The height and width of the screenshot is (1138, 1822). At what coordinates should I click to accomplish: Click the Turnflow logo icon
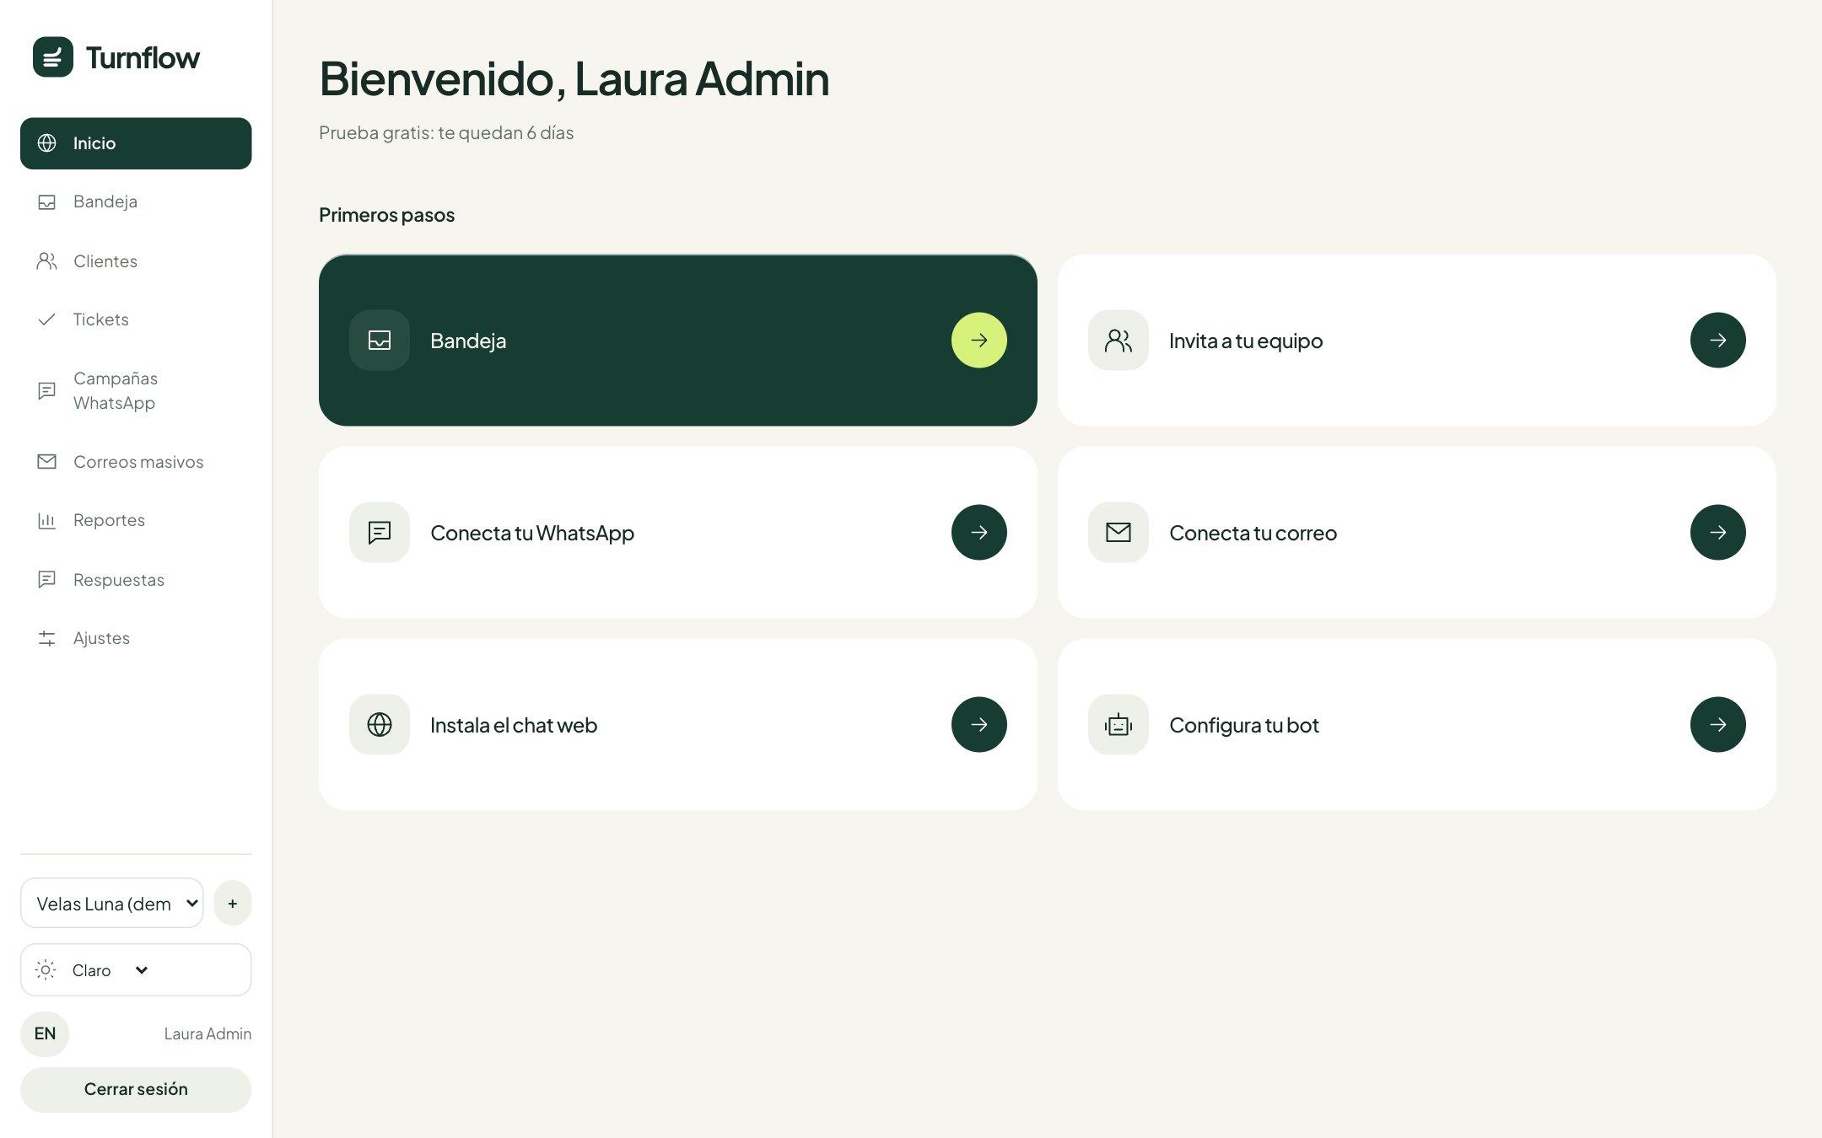(x=53, y=57)
